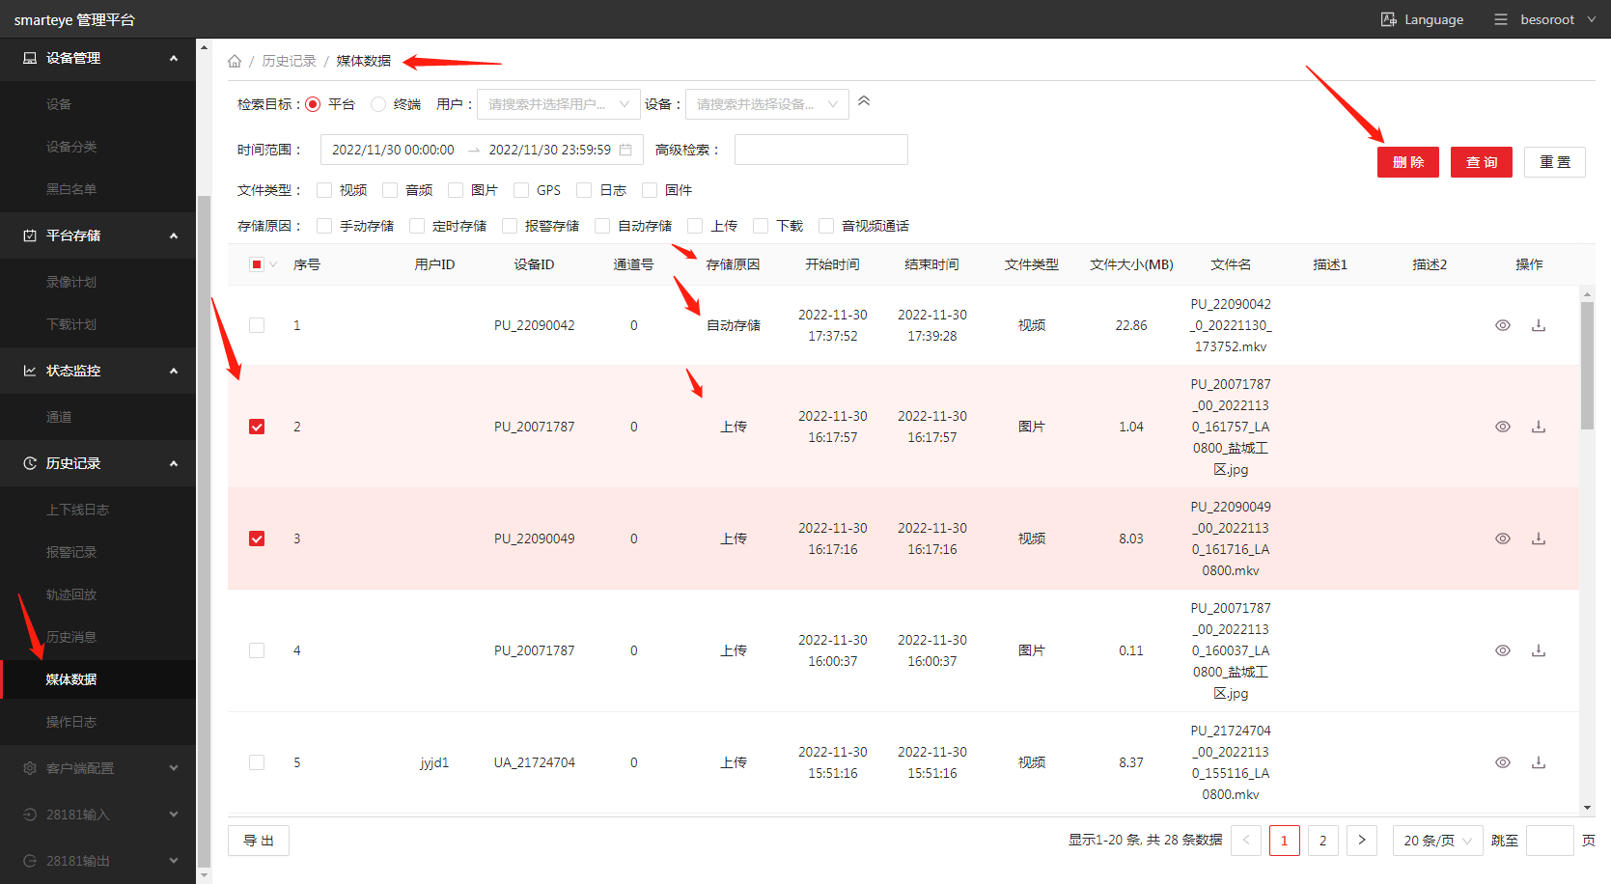The height and width of the screenshot is (884, 1611).
Task: Click the 客户端配置 gear icon
Action: tap(30, 768)
